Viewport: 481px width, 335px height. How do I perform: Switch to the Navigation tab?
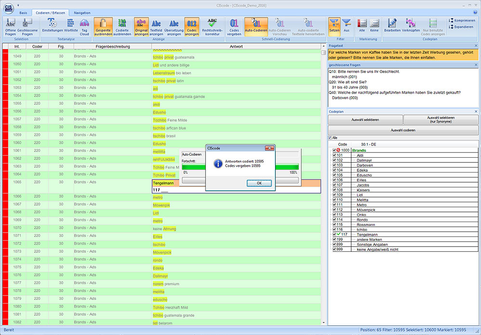[x=82, y=13]
